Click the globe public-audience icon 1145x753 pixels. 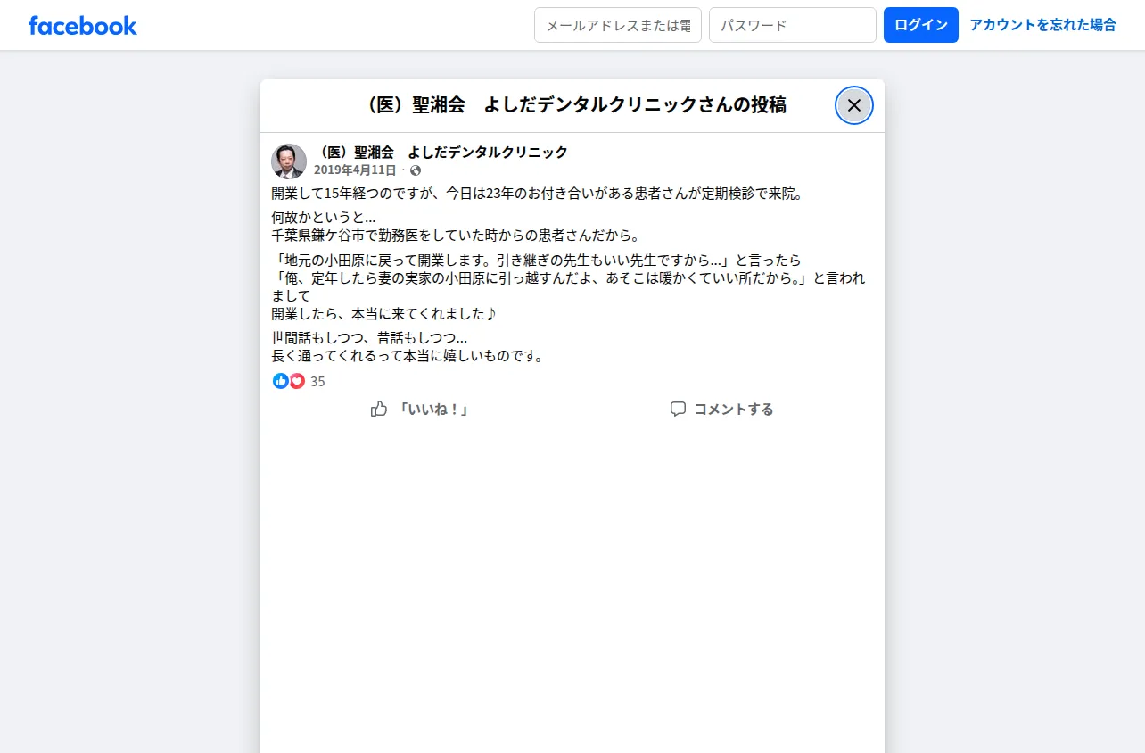click(416, 170)
